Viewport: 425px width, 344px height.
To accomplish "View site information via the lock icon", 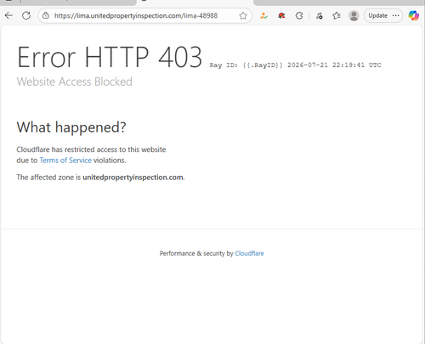I will pyautogui.click(x=46, y=15).
